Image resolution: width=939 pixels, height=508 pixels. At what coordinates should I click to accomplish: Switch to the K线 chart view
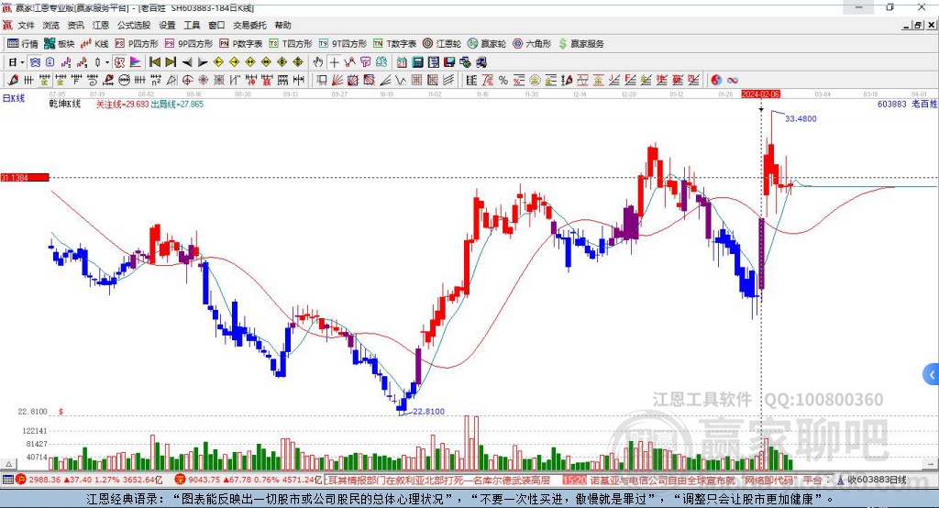94,44
